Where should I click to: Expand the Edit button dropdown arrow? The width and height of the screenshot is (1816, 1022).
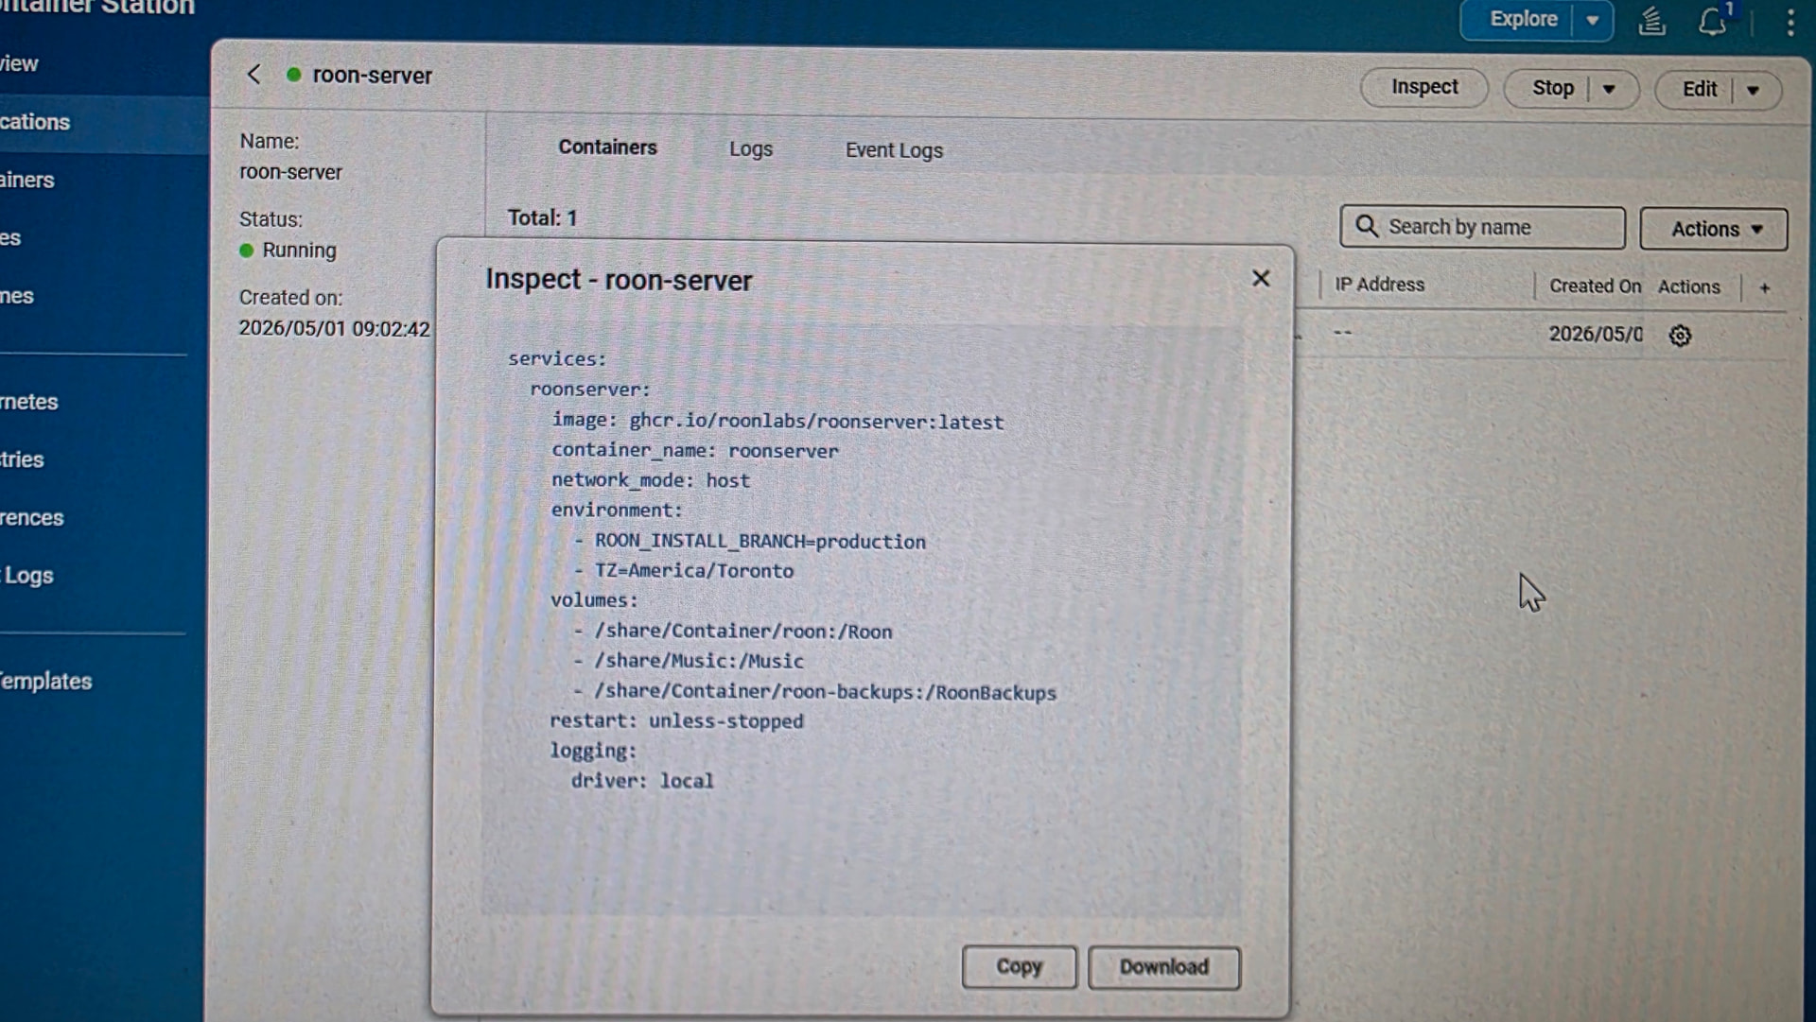pos(1753,91)
